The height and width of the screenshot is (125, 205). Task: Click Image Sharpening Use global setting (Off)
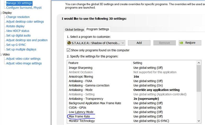coord(148,68)
